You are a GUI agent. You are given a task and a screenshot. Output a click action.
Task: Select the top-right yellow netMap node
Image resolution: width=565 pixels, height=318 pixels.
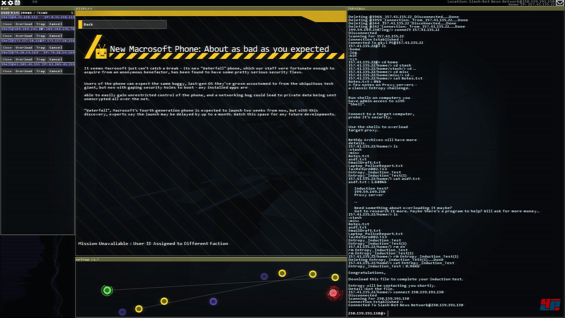(335, 277)
